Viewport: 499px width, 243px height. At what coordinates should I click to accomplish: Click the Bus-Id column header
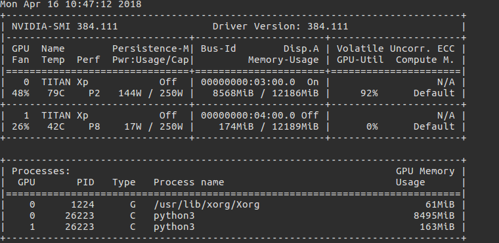click(x=218, y=48)
